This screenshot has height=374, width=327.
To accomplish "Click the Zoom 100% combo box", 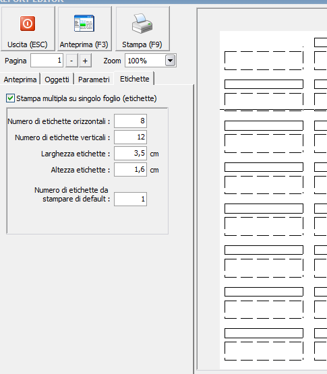I will click(150, 61).
